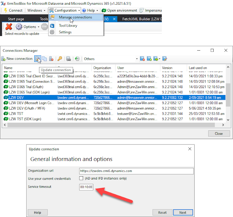Click the delete connection icon
Image resolution: width=233 pixels, height=217 pixels.
51,59
